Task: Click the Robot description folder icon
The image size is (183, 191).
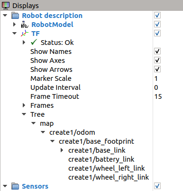Action: [15, 16]
